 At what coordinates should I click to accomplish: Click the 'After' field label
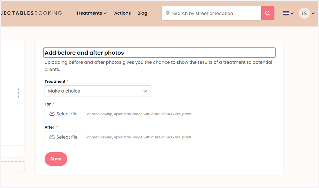pyautogui.click(x=49, y=127)
